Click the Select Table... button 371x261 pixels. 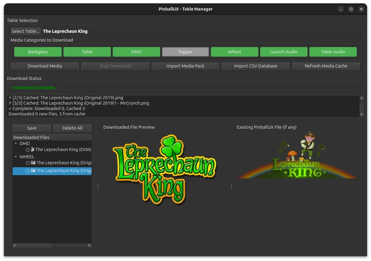pyautogui.click(x=26, y=31)
